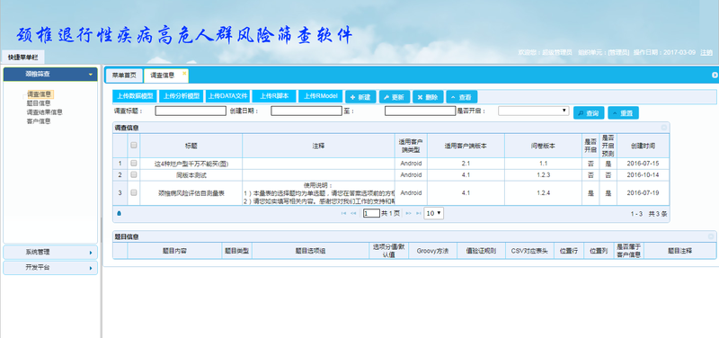Click the 上传R脚本 button
Screen dimensions: 719x338
click(x=274, y=96)
